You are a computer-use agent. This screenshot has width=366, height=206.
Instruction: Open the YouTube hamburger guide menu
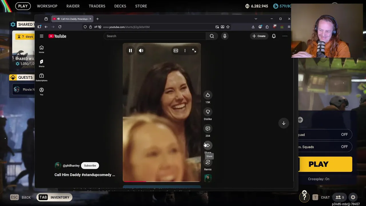point(41,36)
